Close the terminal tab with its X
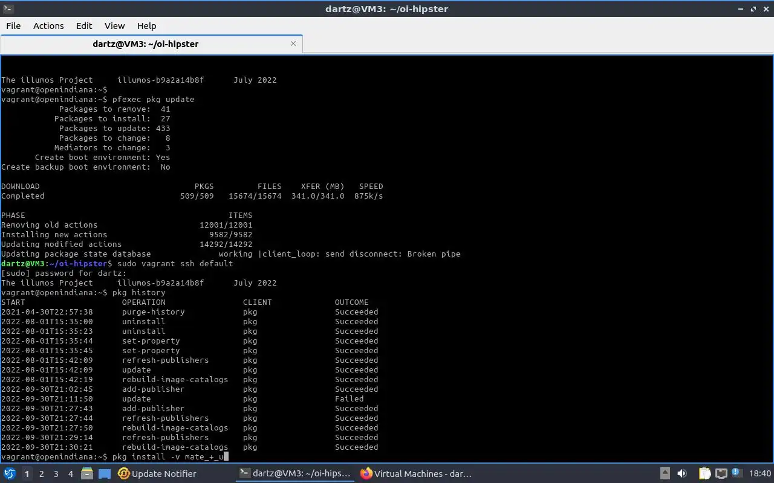The height and width of the screenshot is (483, 774). point(293,43)
